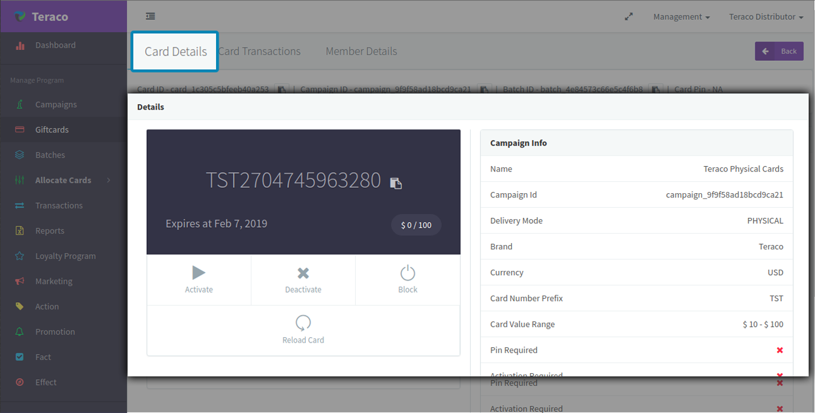Image resolution: width=815 pixels, height=413 pixels.
Task: Click the Giftcards card icon
Action: pyautogui.click(x=20, y=129)
